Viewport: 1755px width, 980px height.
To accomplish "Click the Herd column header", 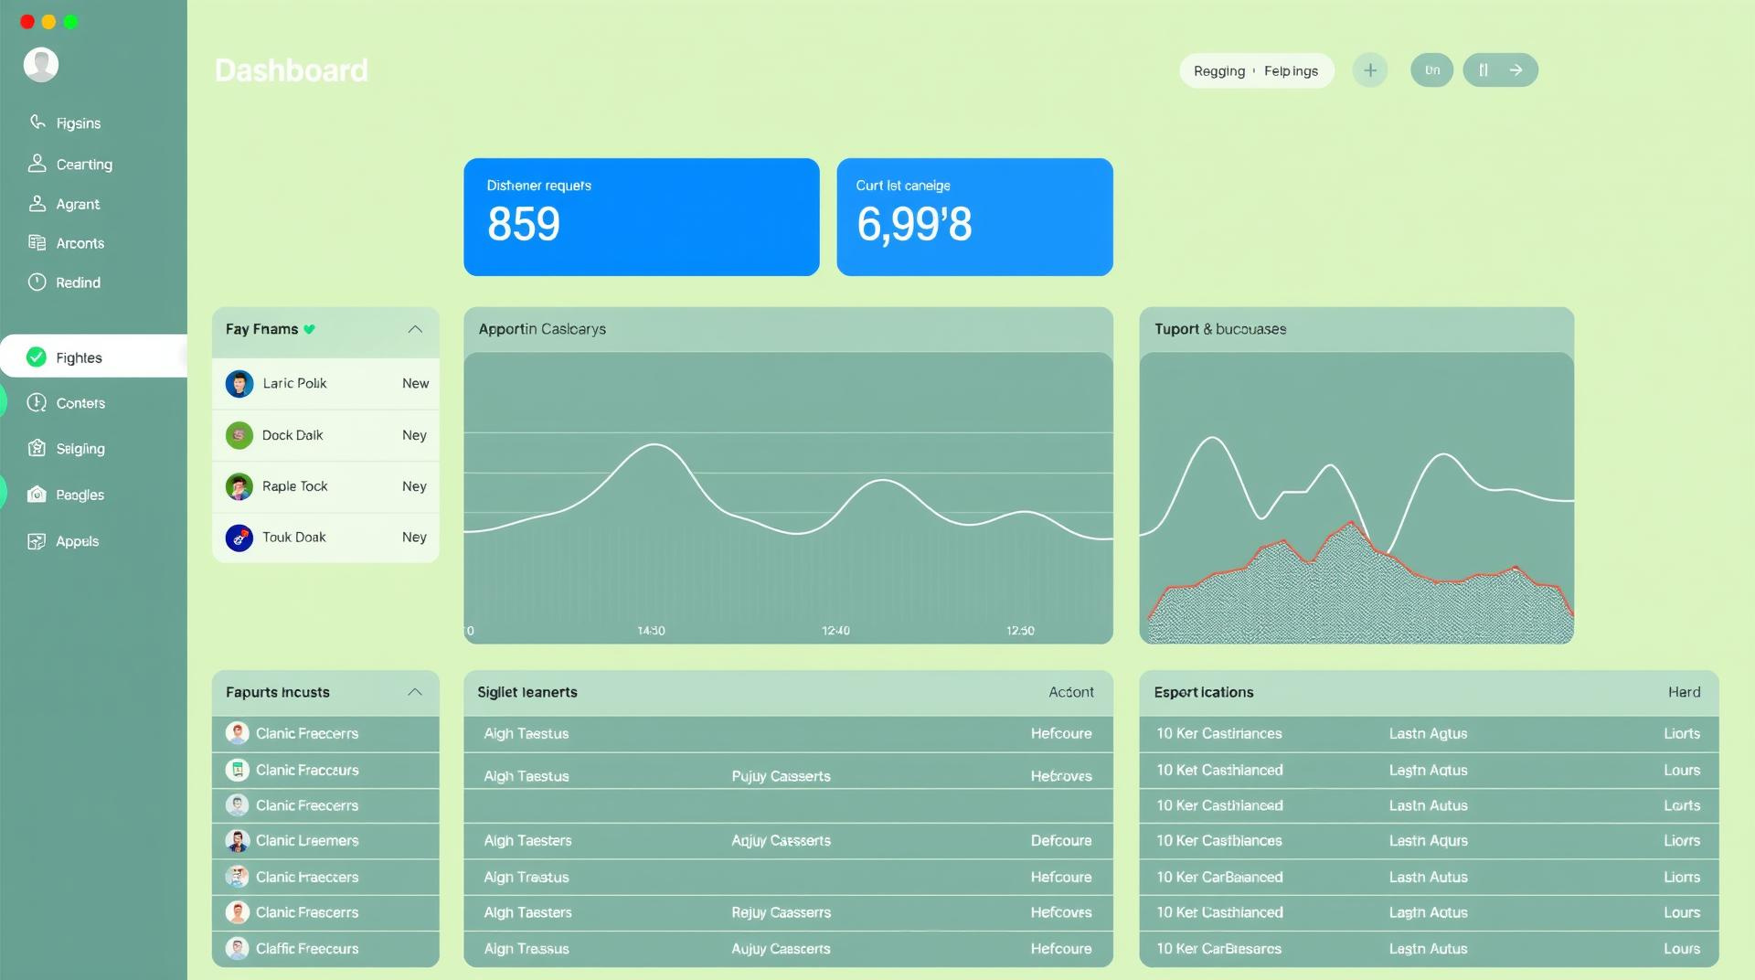I will pos(1685,692).
